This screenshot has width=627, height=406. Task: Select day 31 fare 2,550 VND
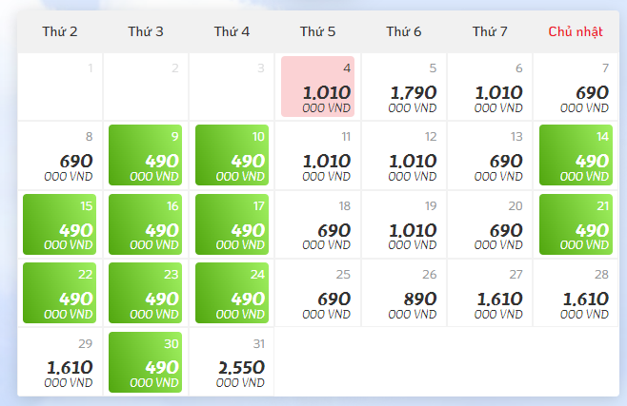(232, 361)
